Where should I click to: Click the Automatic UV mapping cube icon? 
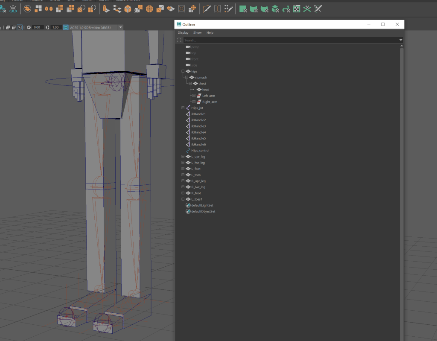[275, 9]
